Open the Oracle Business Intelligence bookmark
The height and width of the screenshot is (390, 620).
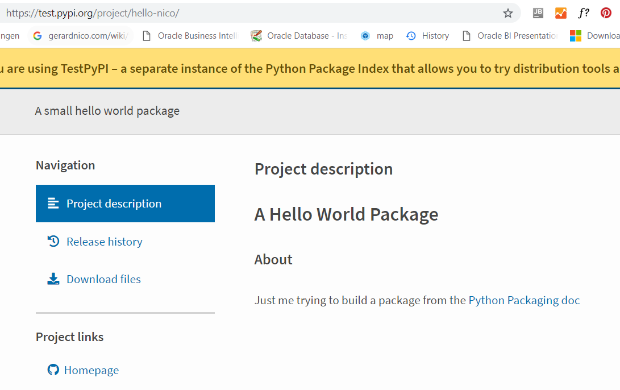(188, 35)
